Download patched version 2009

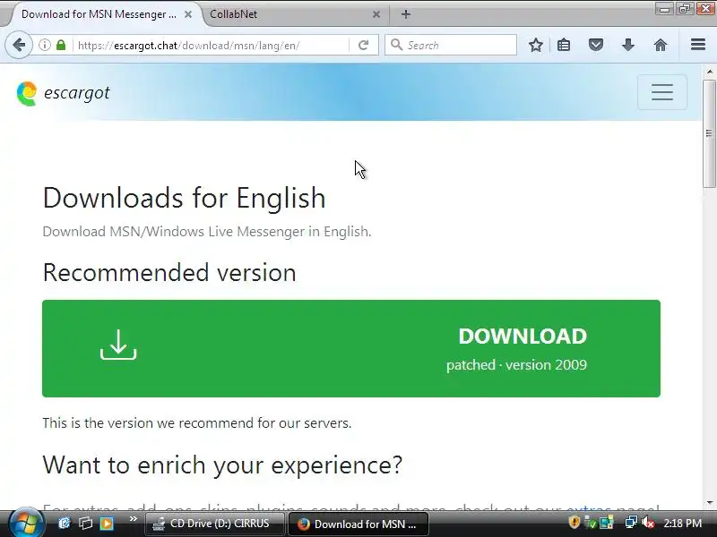[351, 348]
